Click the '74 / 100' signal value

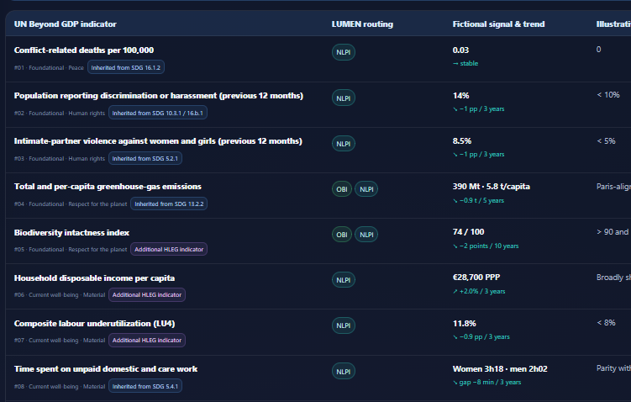pyautogui.click(x=469, y=232)
